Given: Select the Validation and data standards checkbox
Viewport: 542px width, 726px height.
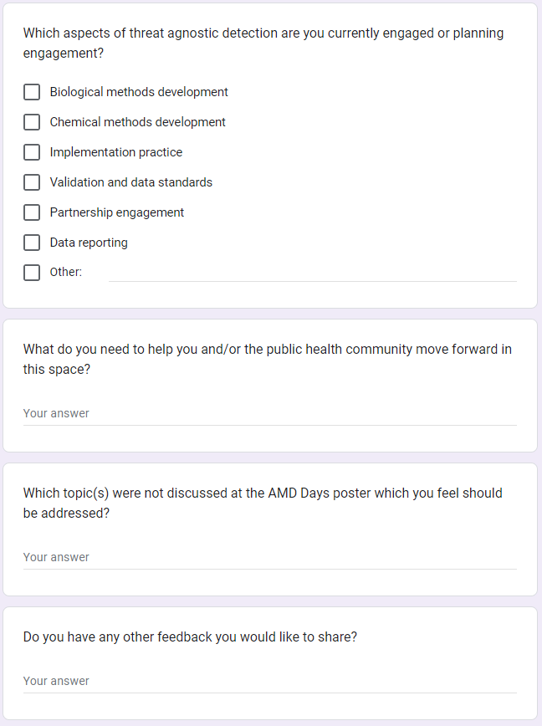Looking at the screenshot, I should [32, 182].
